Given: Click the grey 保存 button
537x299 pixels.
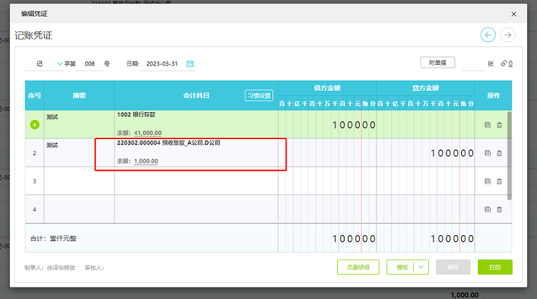Looking at the screenshot, I should click(x=453, y=267).
